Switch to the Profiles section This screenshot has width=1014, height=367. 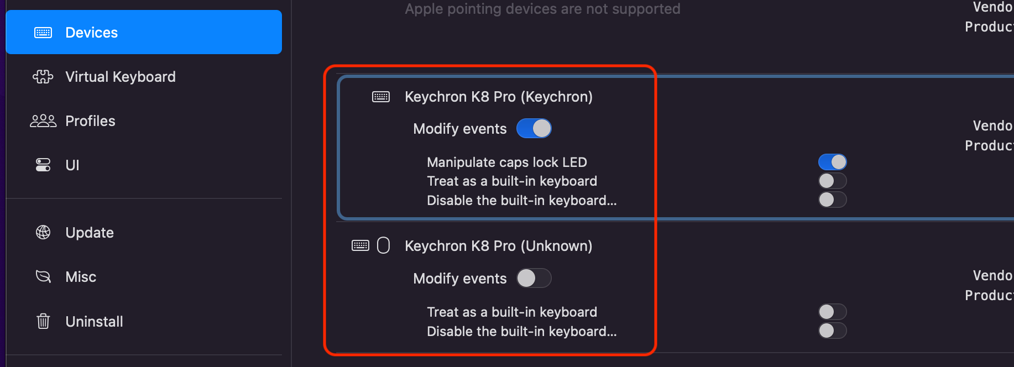(x=90, y=121)
